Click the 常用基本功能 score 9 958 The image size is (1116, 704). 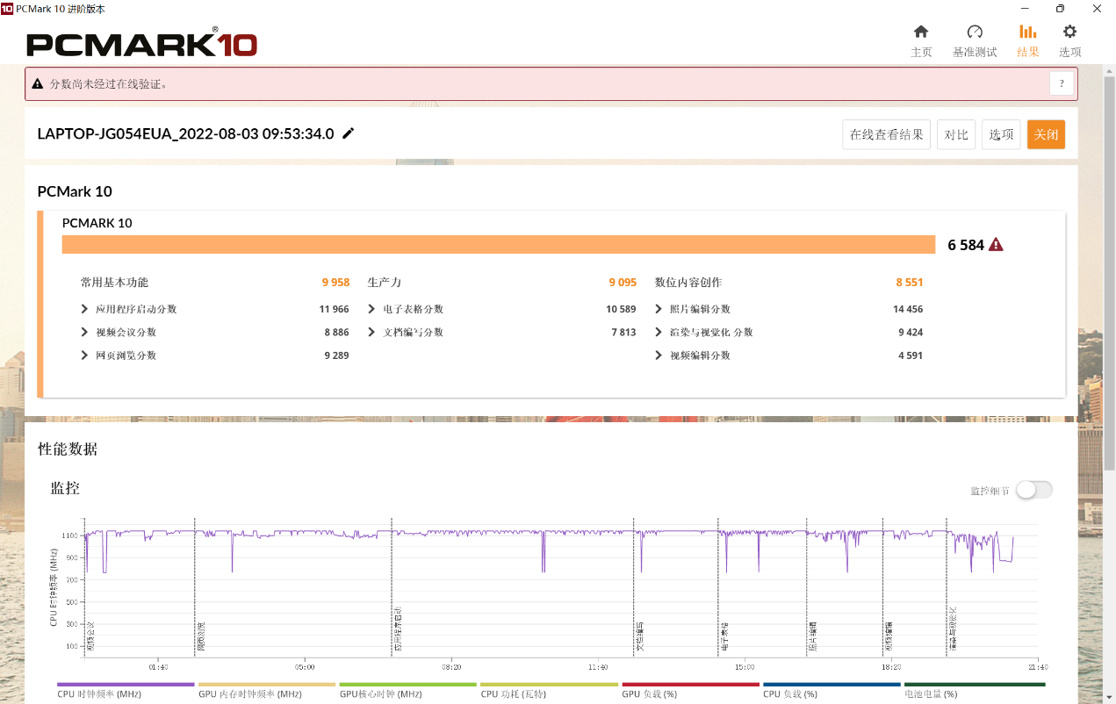pos(335,283)
